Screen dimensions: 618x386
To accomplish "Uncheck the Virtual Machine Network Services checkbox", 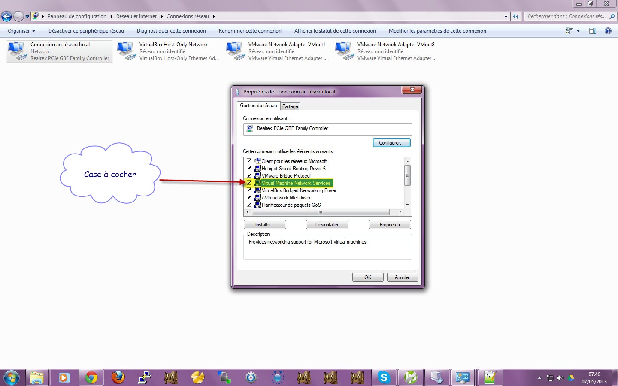I will pos(249,183).
